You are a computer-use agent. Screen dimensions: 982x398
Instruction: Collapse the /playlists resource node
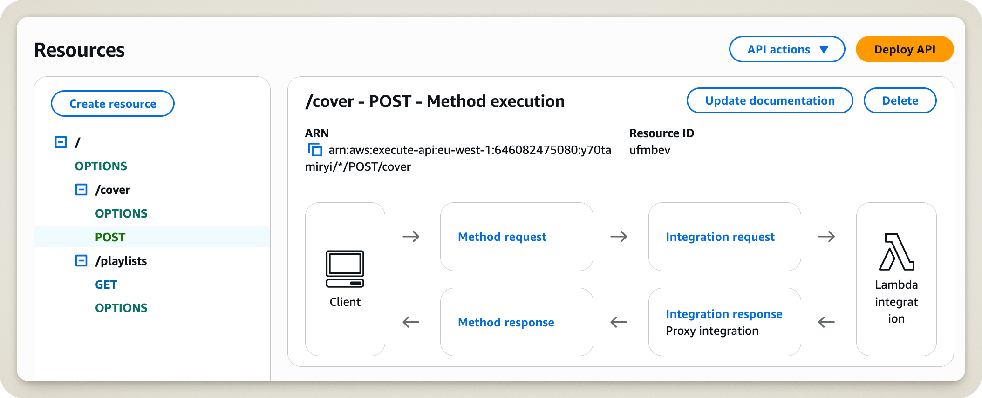(81, 260)
